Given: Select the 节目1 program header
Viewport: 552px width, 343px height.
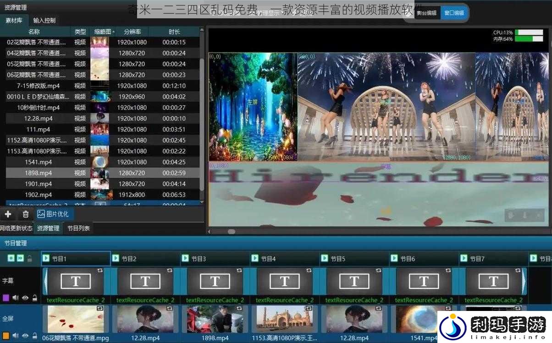Looking at the screenshot, I should (x=76, y=259).
